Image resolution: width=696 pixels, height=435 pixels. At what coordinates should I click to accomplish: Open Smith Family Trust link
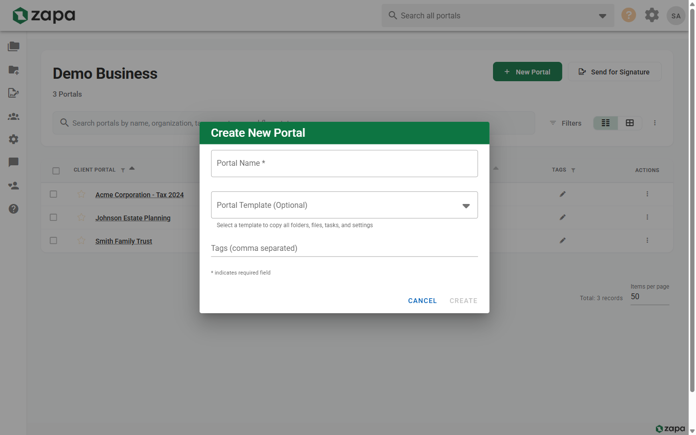[x=124, y=241]
